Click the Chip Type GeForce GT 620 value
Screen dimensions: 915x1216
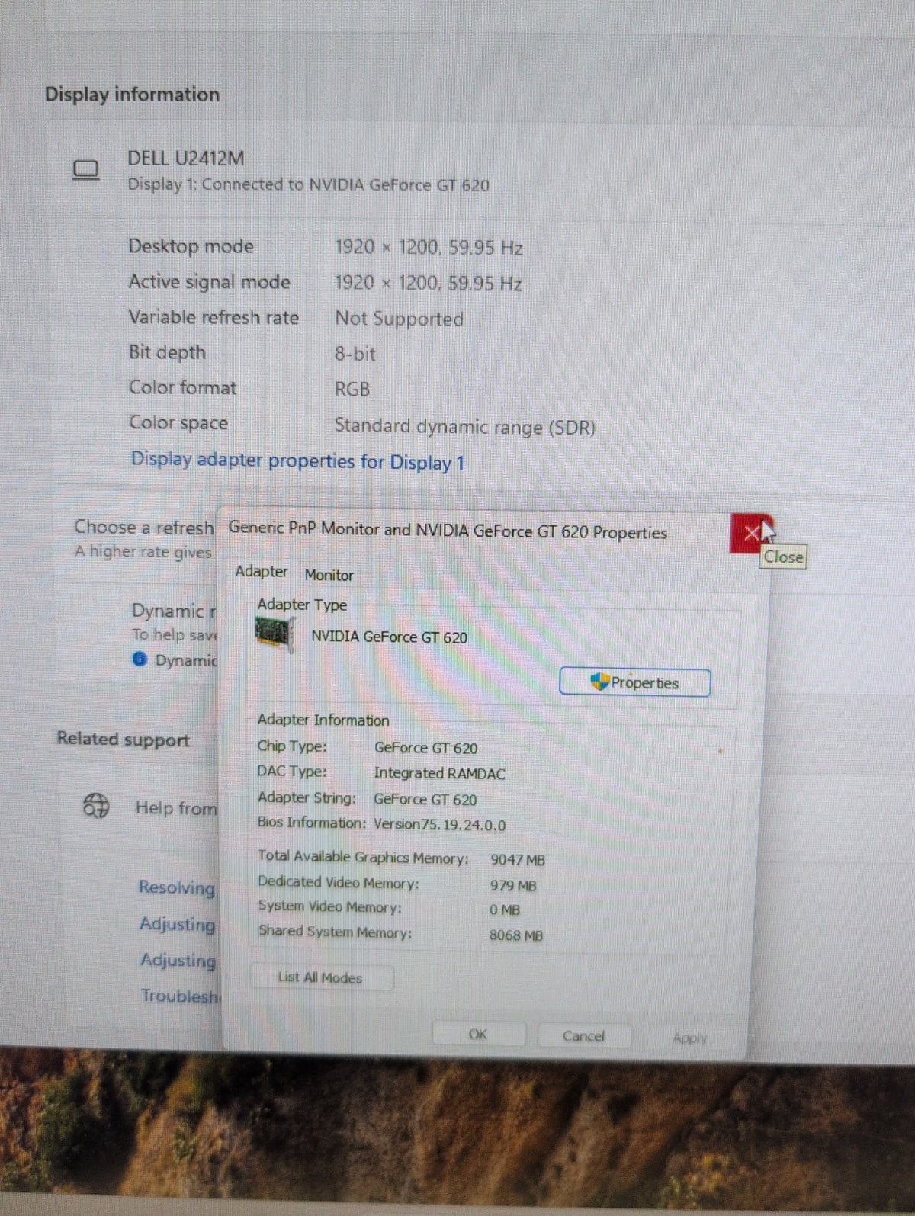point(425,748)
